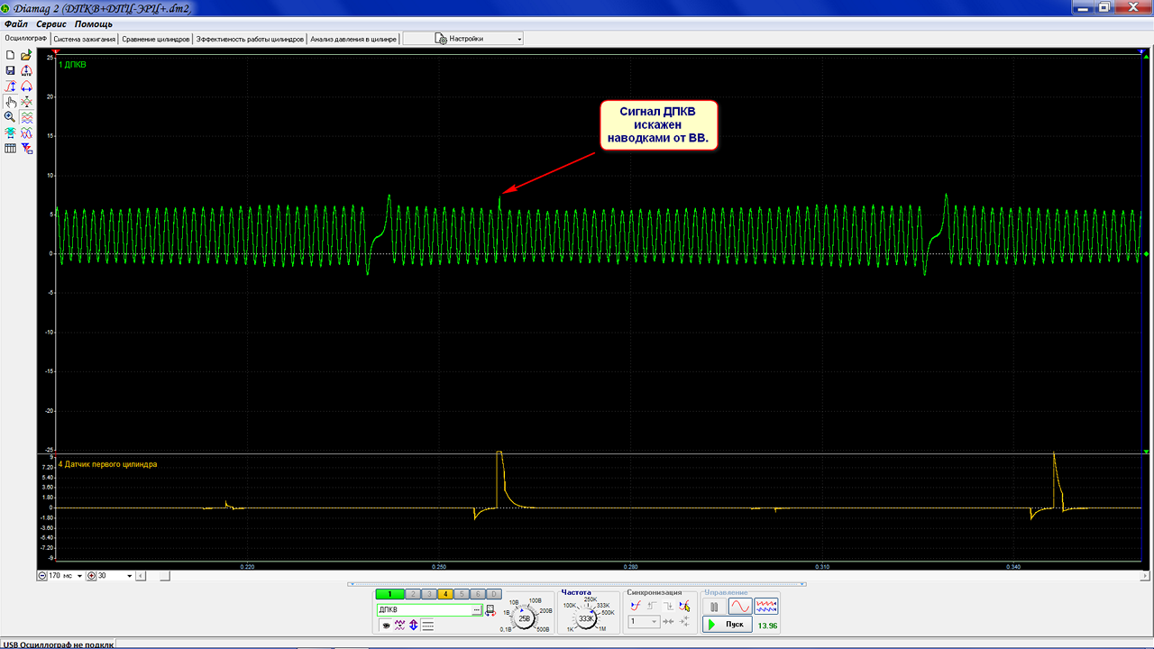Image resolution: width=1154 pixels, height=649 pixels.
Task: Select the horizontal stretch waveform tool
Action: [26, 87]
